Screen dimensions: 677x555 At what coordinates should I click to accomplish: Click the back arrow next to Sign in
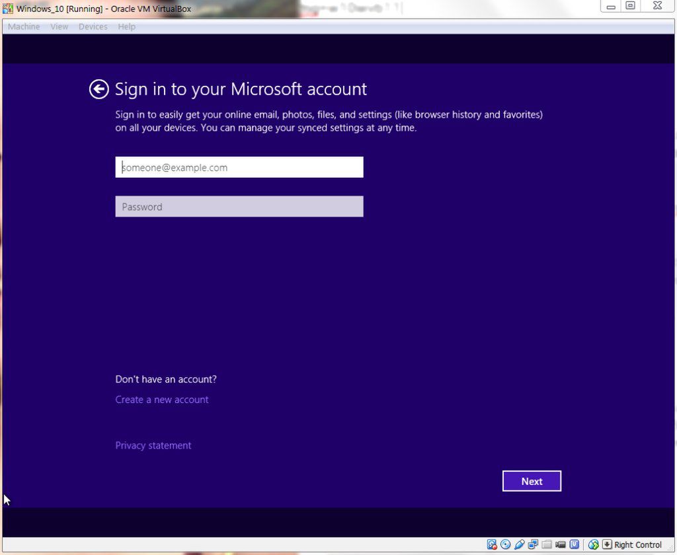click(99, 89)
